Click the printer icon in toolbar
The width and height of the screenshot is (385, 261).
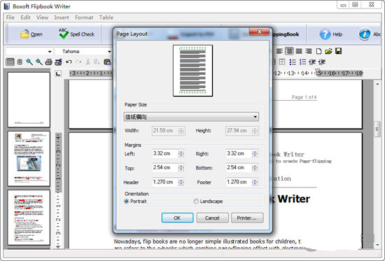48,62
